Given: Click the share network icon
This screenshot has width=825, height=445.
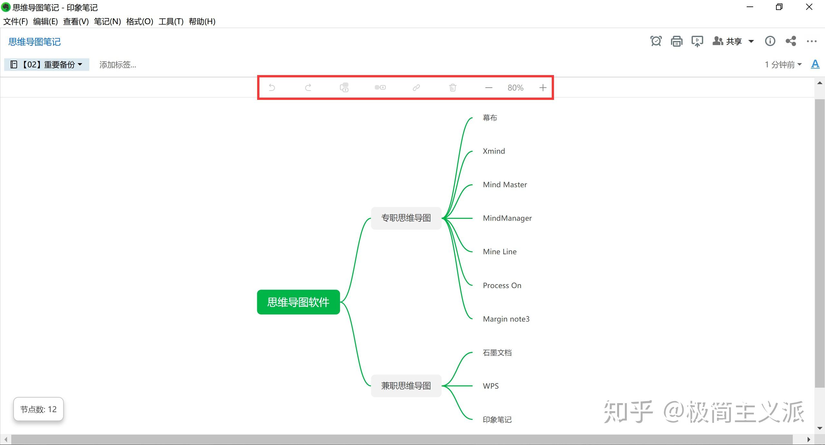Looking at the screenshot, I should pyautogui.click(x=791, y=41).
